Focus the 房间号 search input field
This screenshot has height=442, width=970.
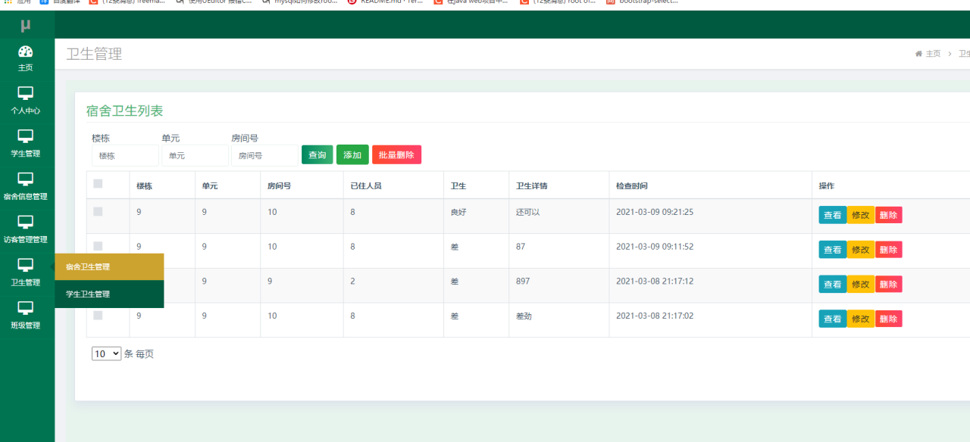coord(264,155)
